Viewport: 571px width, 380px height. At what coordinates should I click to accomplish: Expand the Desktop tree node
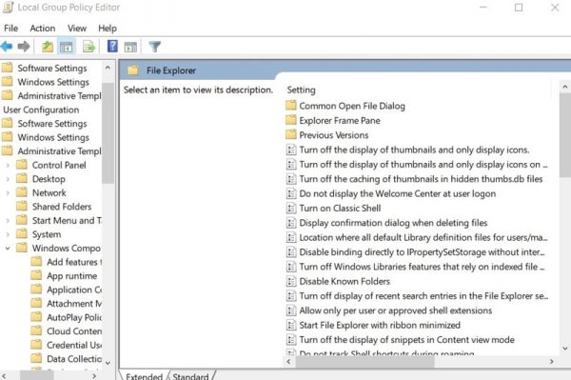[x=8, y=179]
